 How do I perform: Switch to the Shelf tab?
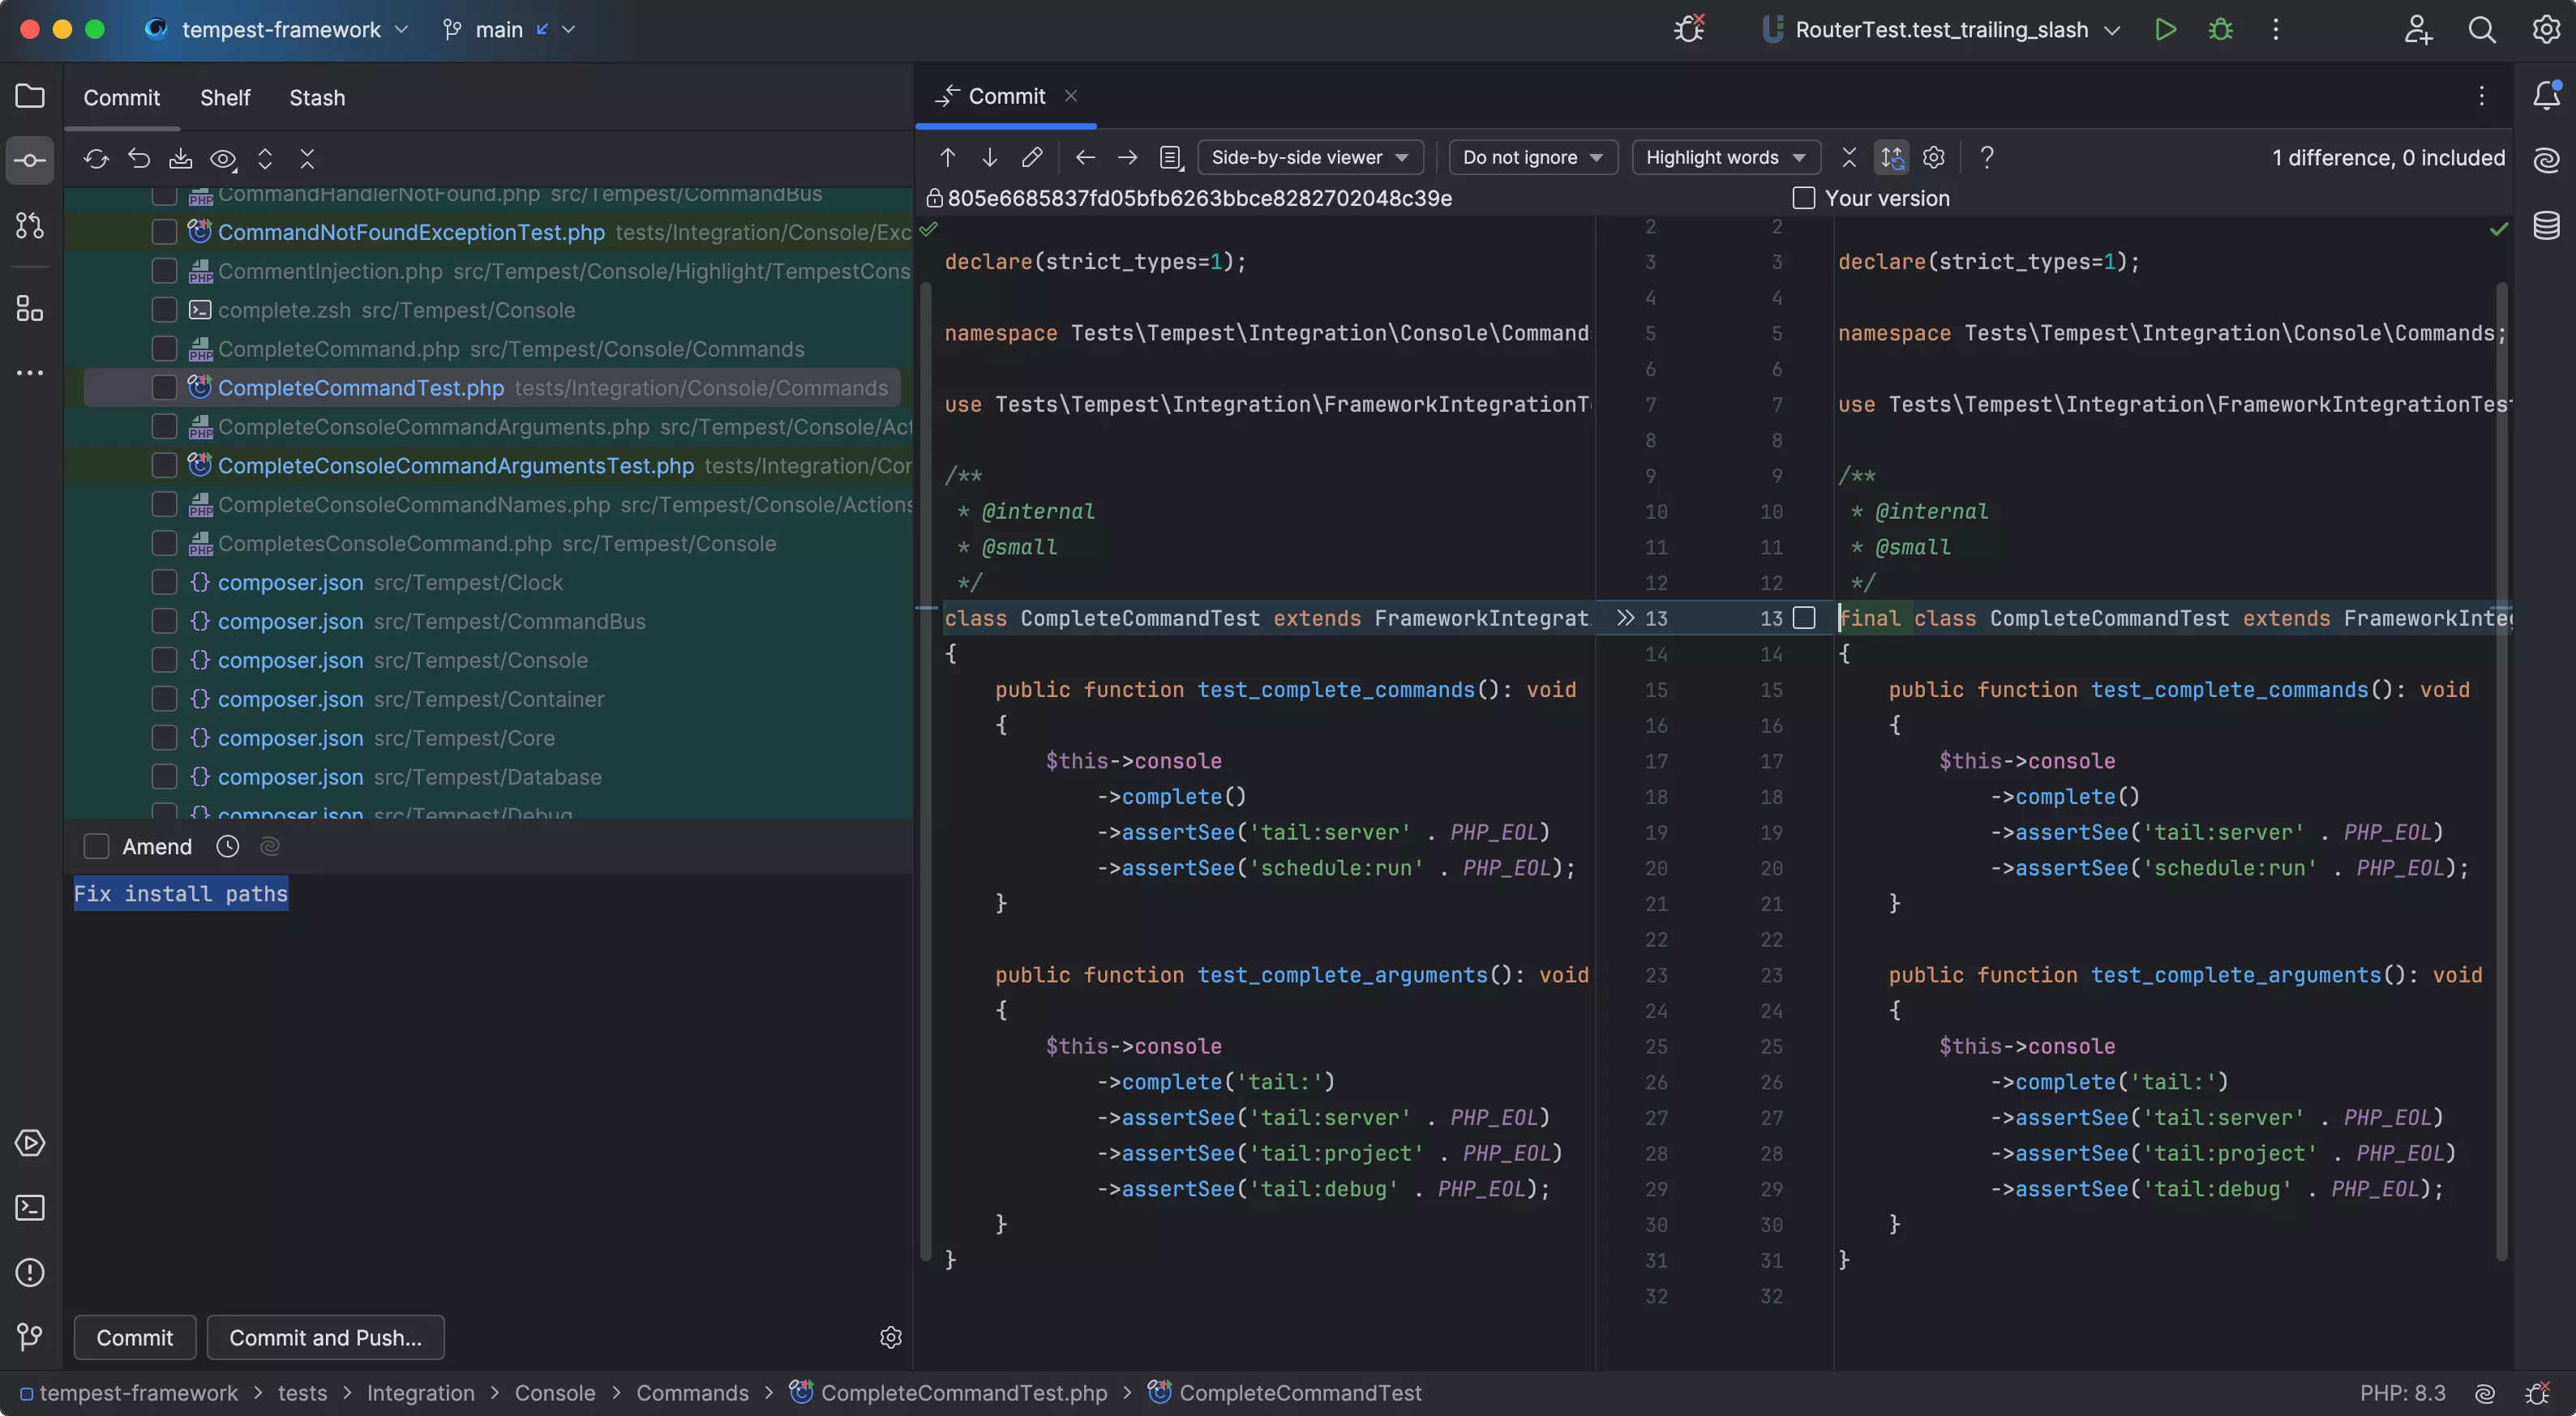coord(225,98)
